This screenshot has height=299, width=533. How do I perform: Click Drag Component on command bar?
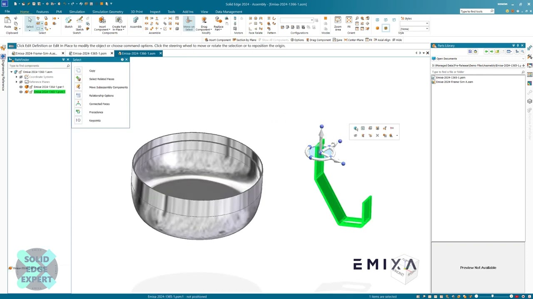[x=318, y=40]
